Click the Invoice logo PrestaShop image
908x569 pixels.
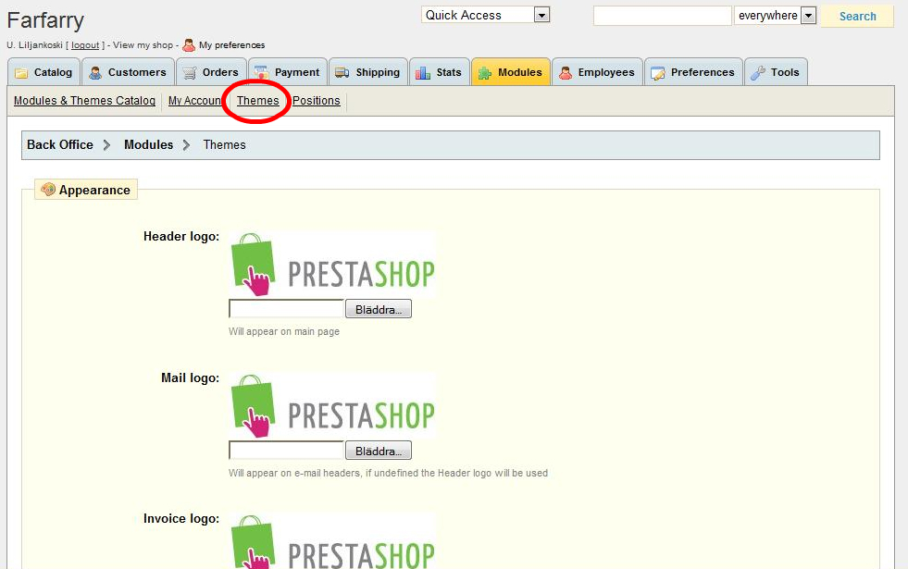tap(332, 541)
